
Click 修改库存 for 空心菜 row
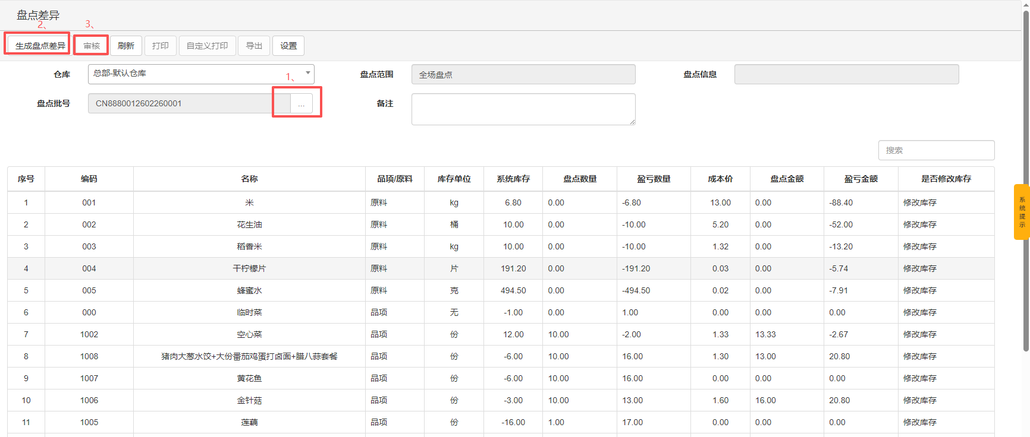click(919, 334)
